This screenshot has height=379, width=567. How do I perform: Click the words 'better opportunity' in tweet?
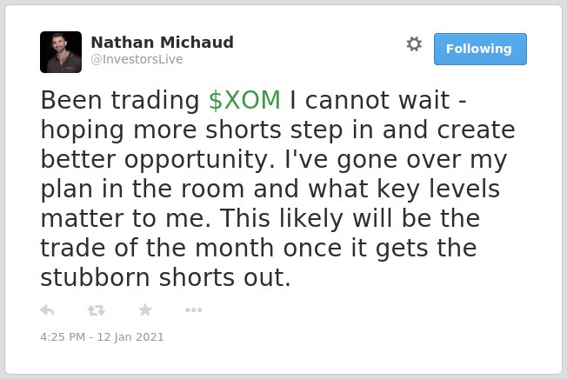coord(157,160)
